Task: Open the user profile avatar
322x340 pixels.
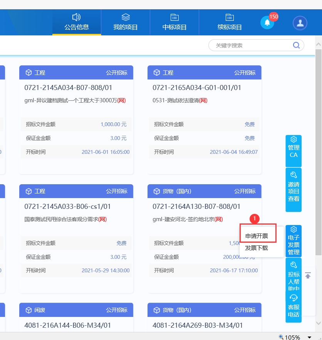Action: [300, 23]
